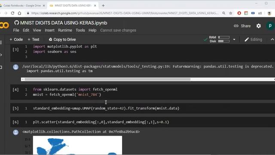Open the zoom magnifier icon in address bar
The height and width of the screenshot is (155, 275).
[x=223, y=13]
